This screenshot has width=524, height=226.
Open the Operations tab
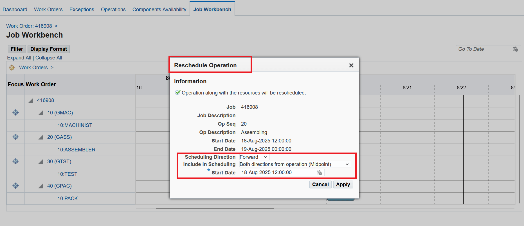(113, 10)
